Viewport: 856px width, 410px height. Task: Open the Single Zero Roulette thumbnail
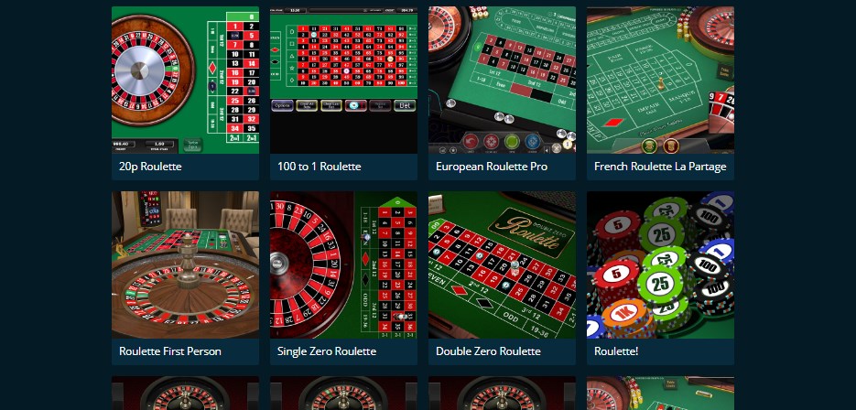point(343,264)
